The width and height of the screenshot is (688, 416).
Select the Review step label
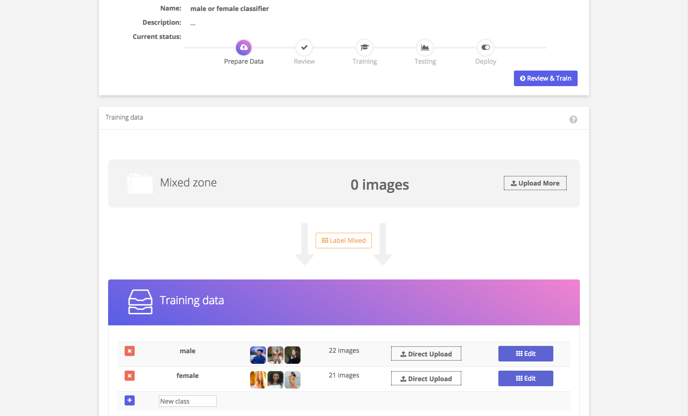click(x=304, y=61)
